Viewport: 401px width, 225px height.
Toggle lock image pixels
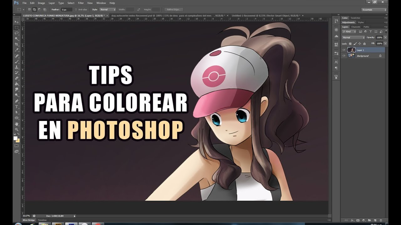[355, 43]
